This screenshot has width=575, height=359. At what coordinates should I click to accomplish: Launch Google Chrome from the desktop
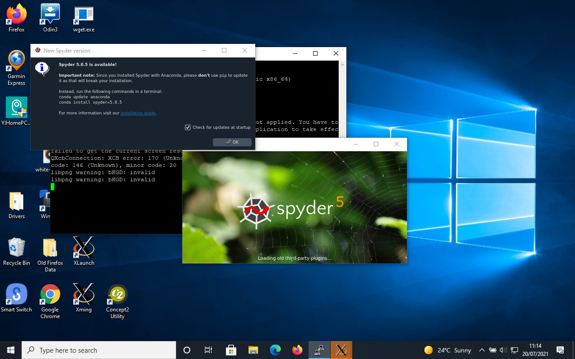click(50, 301)
